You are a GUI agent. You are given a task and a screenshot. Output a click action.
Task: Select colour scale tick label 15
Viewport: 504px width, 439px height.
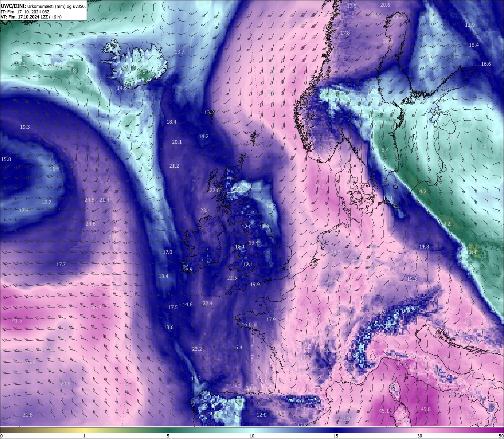[x=336, y=436]
